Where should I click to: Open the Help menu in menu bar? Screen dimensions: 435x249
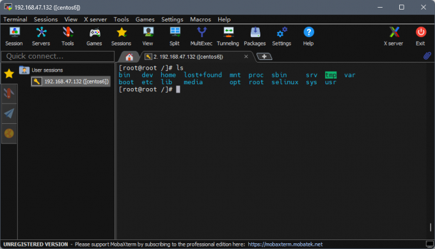224,19
